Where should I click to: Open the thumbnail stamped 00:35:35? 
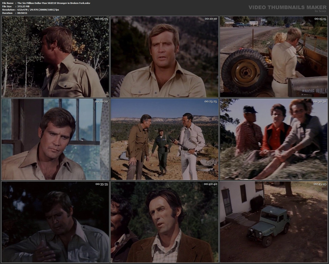(x=55, y=222)
